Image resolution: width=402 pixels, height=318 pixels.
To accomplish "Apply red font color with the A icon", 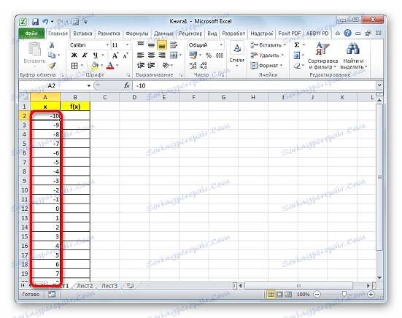I will (x=110, y=66).
